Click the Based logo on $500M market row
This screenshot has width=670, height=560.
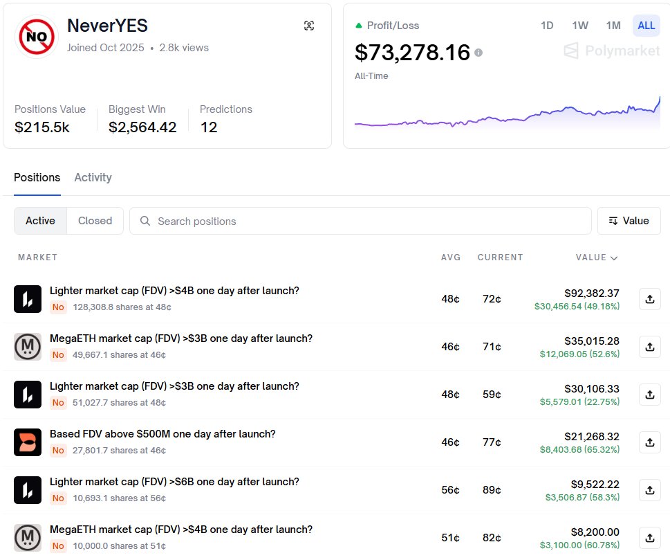28,442
